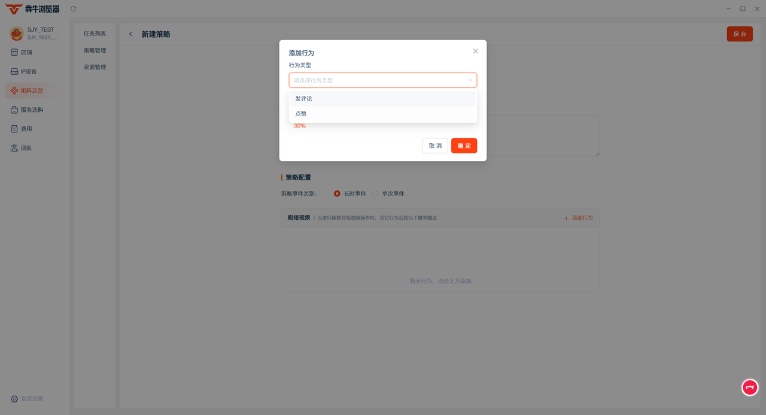Image resolution: width=766 pixels, height=415 pixels.
Task: Click the 费用 fees icon
Action: tap(14, 129)
